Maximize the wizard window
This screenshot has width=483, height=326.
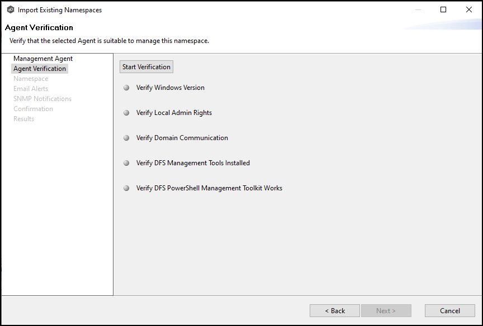click(443, 9)
